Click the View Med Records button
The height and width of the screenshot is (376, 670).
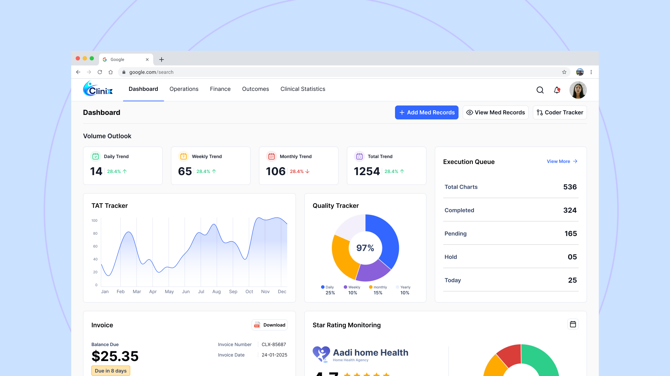pos(496,112)
